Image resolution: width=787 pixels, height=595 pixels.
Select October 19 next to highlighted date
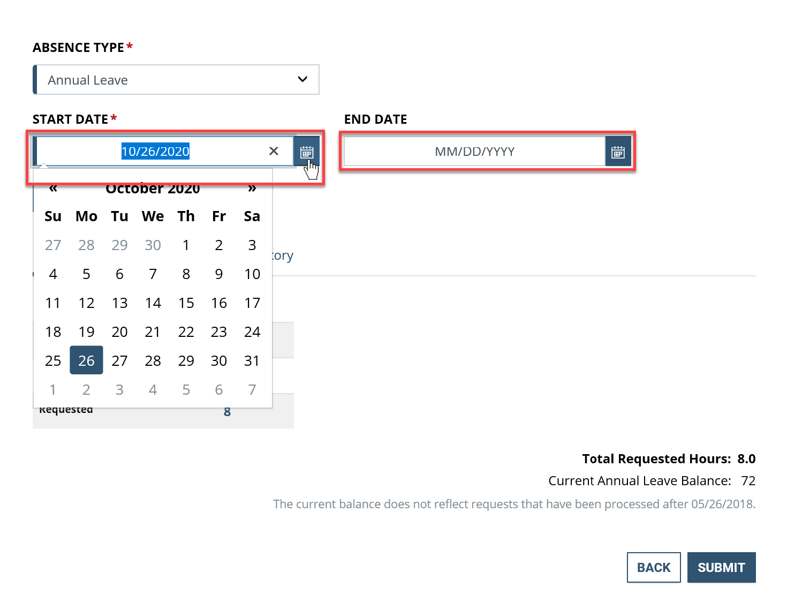[x=86, y=332]
